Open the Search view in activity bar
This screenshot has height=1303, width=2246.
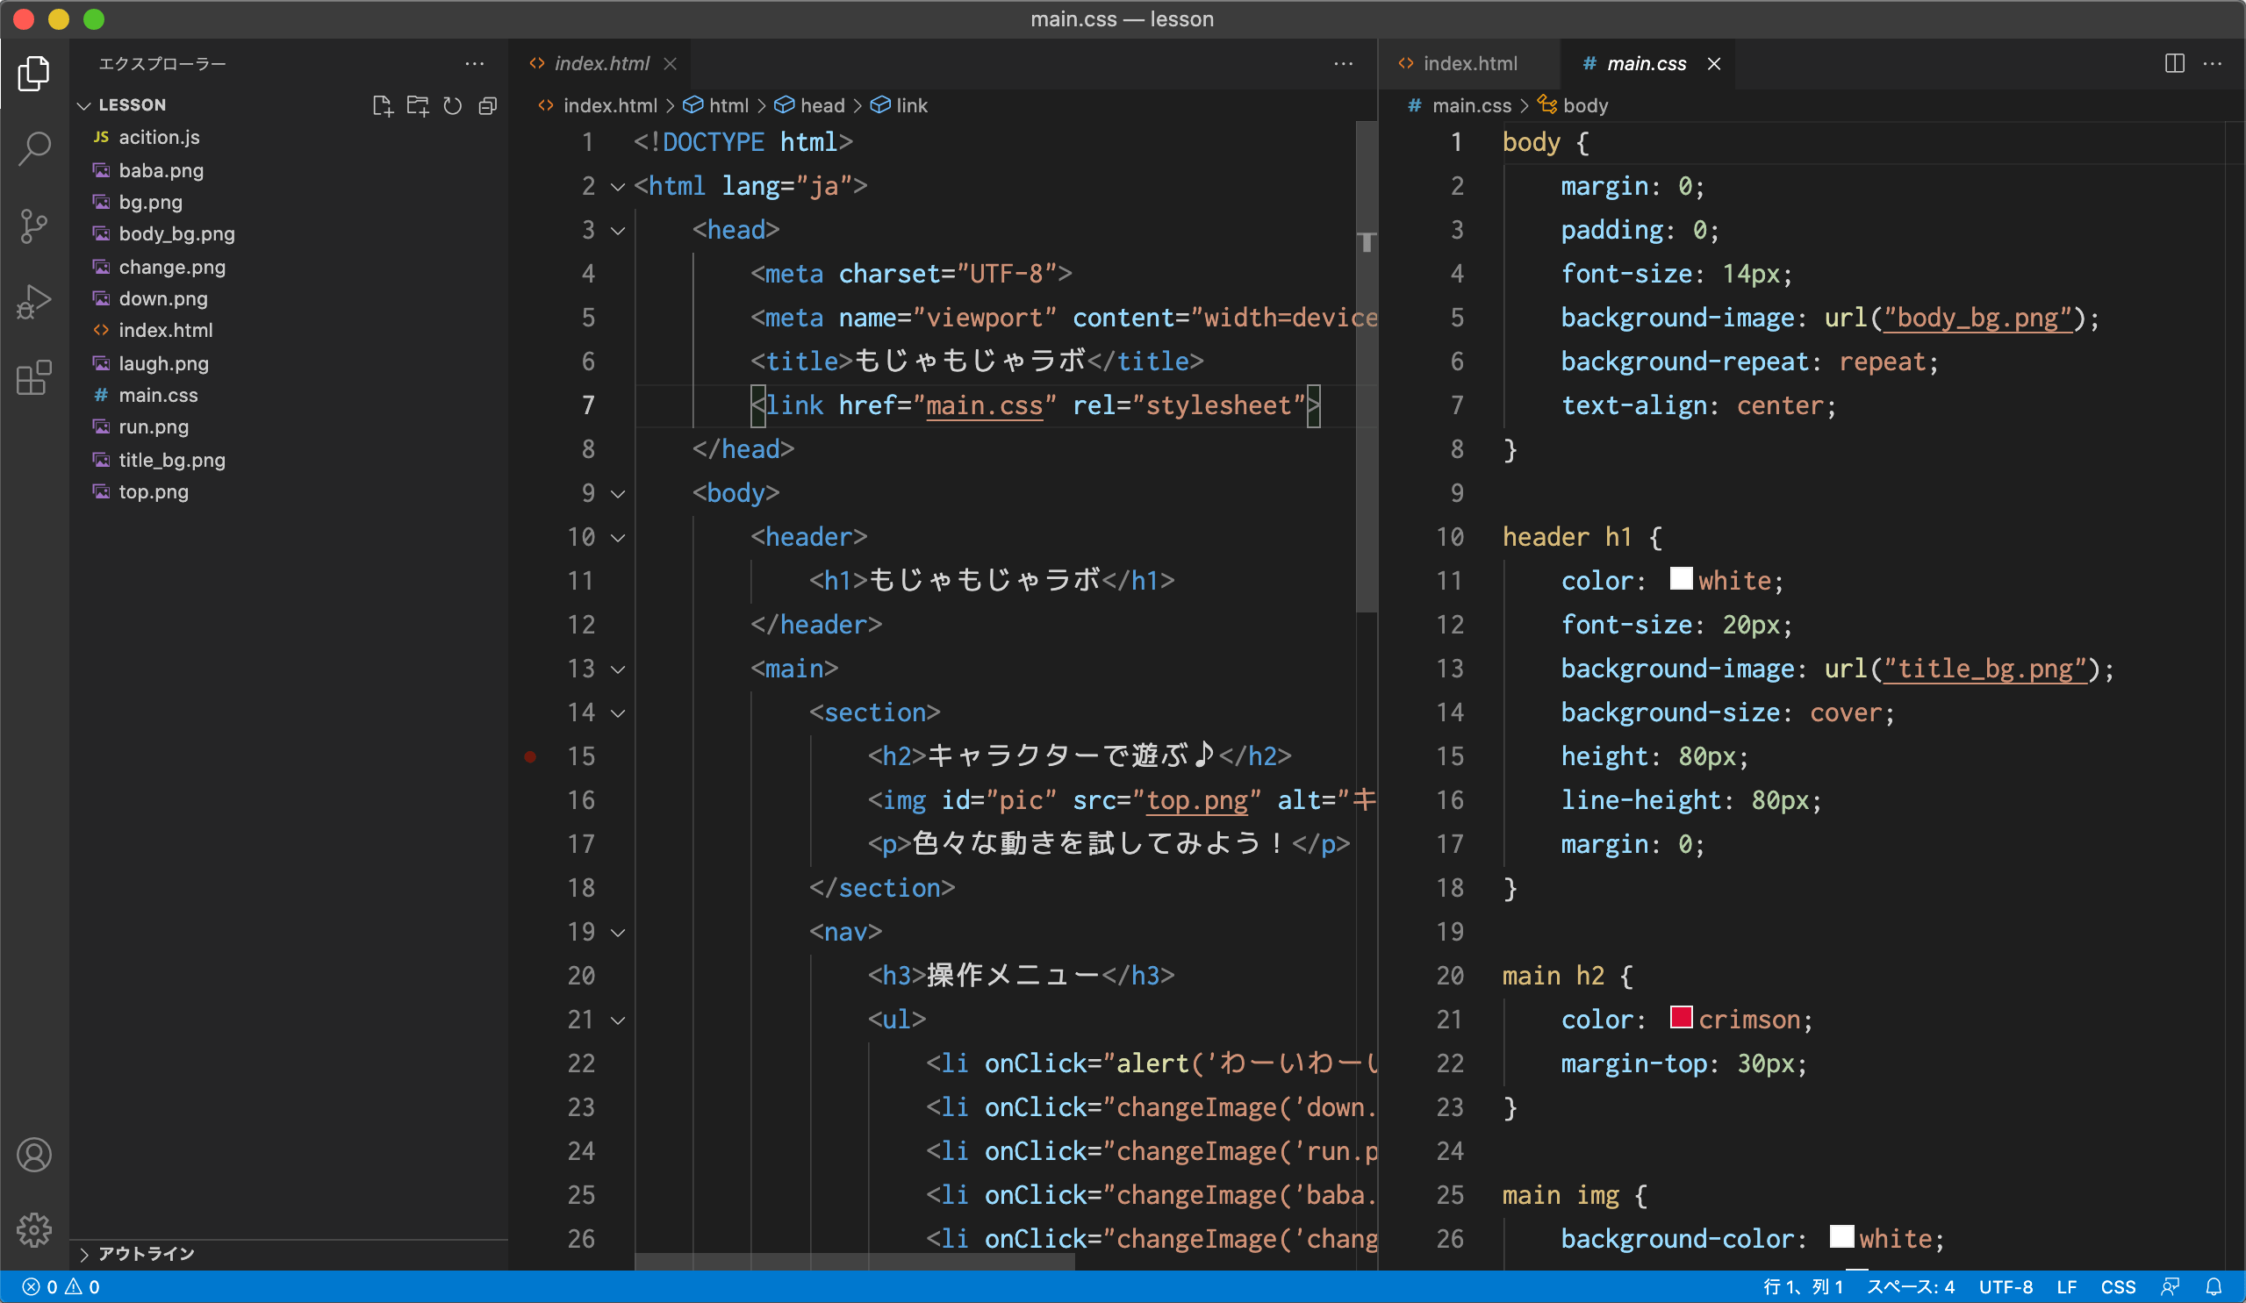pyautogui.click(x=34, y=149)
